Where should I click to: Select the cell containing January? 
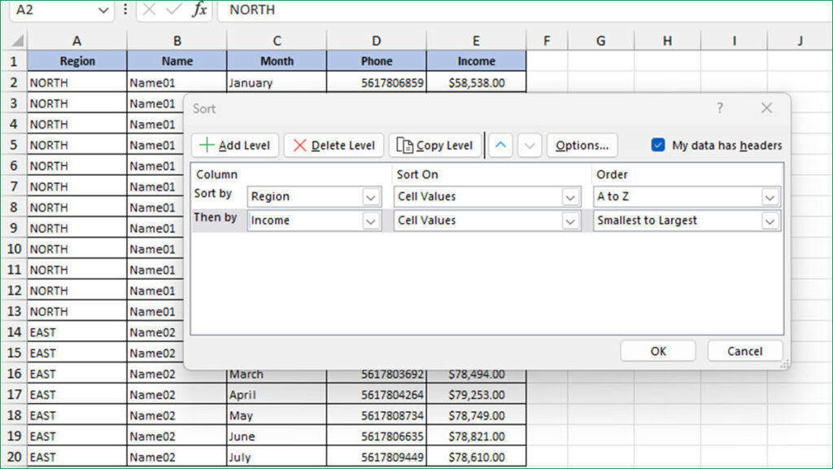click(277, 81)
